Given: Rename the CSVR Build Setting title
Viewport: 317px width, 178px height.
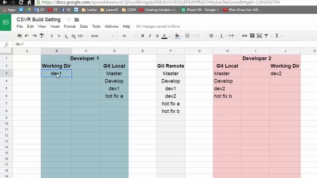Looking at the screenshot, I should pos(39,20).
